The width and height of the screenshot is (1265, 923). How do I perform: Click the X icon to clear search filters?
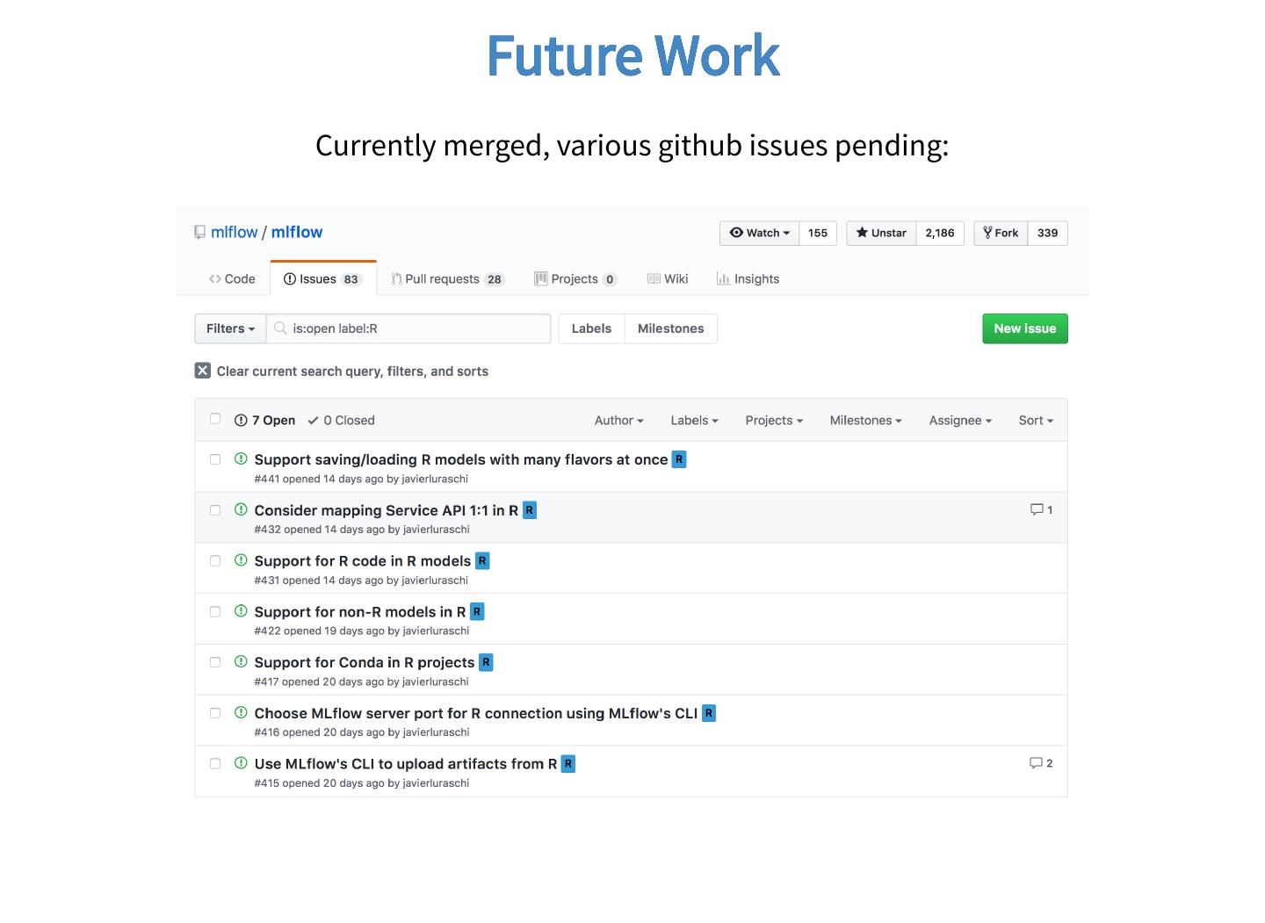pyautogui.click(x=203, y=371)
